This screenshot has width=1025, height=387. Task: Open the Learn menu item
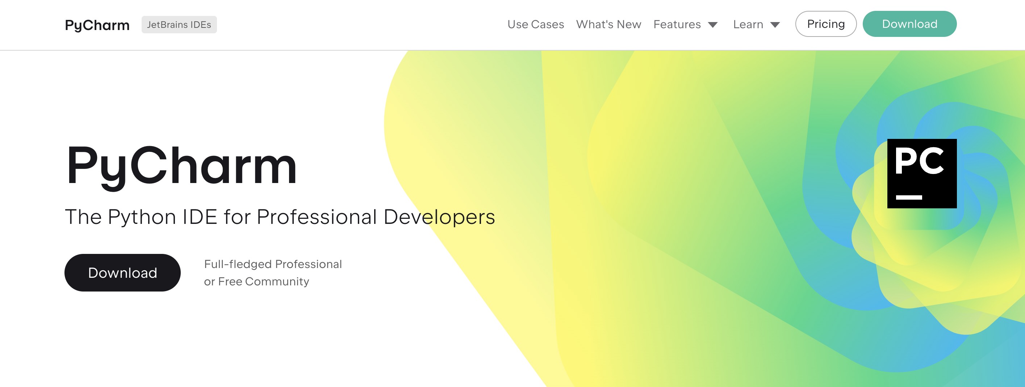[748, 25]
